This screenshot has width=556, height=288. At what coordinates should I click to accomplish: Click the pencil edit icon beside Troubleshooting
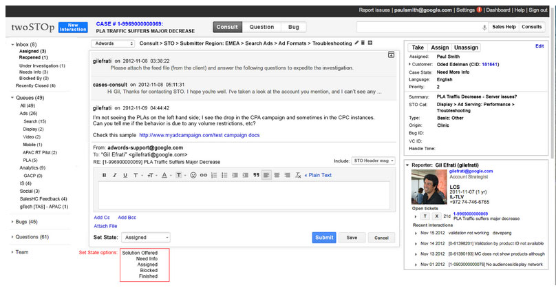356,43
